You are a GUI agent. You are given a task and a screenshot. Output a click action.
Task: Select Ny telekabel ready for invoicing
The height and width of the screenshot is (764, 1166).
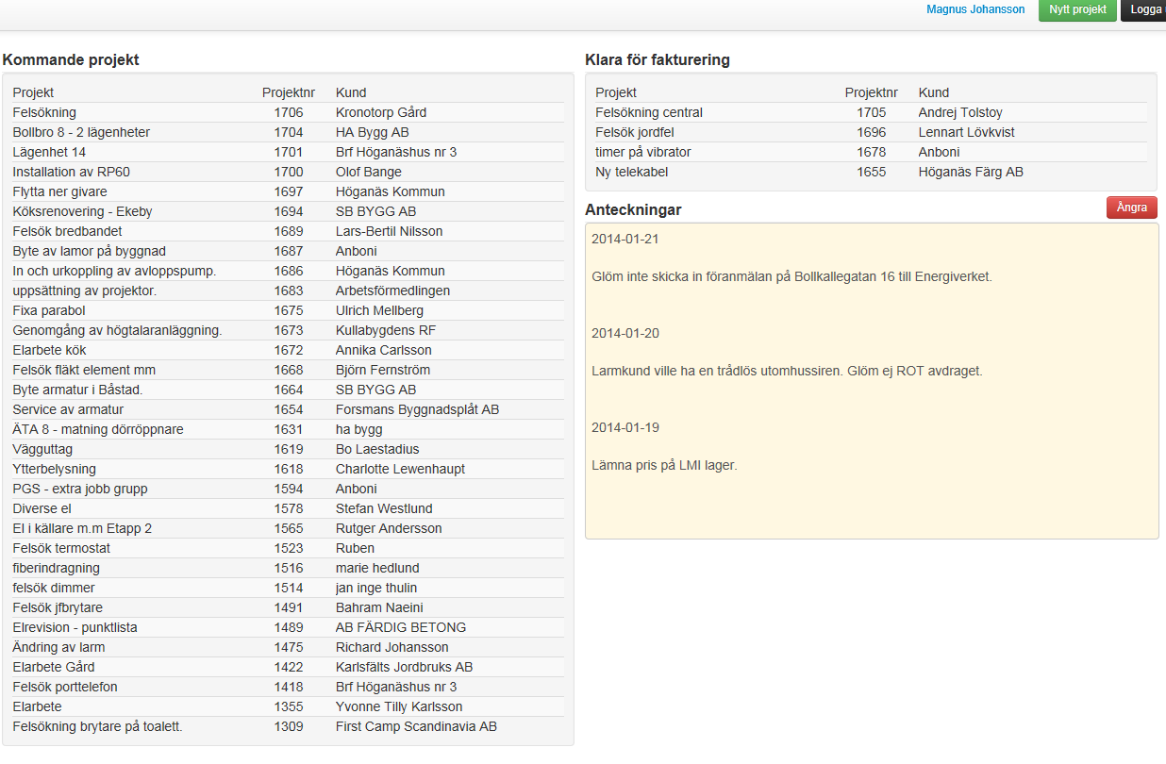point(633,172)
